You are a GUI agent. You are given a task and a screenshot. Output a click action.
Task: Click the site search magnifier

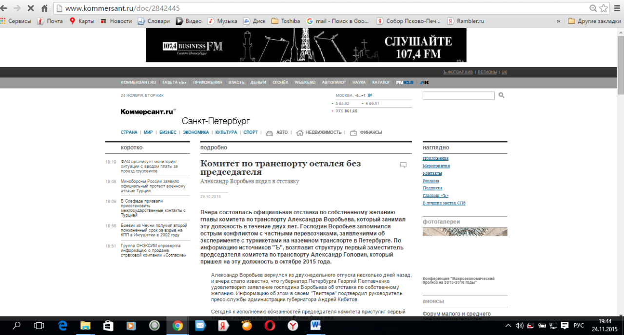tap(501, 95)
